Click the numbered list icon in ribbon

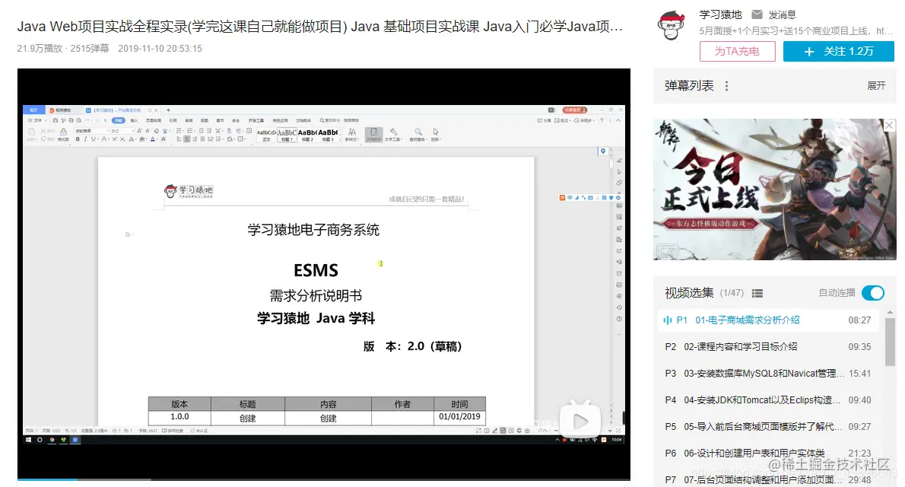pos(190,131)
